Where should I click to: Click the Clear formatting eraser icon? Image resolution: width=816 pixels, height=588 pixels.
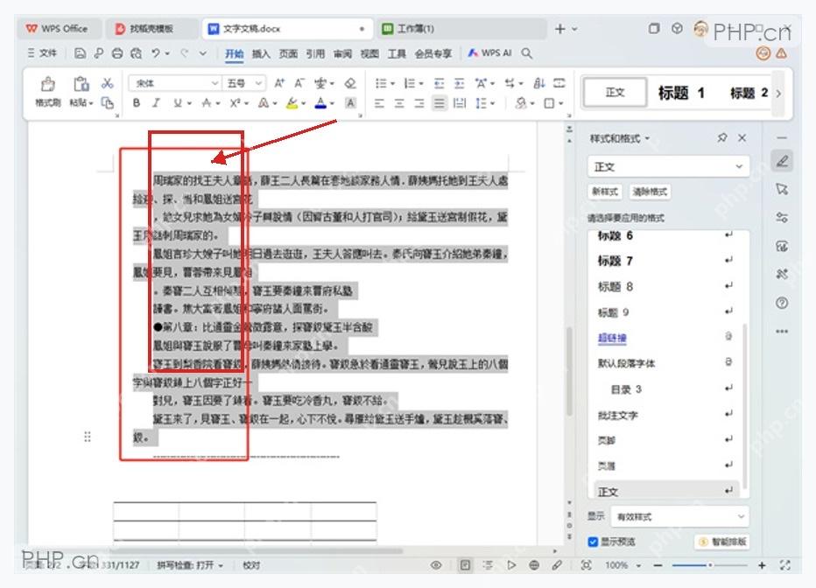[x=351, y=83]
